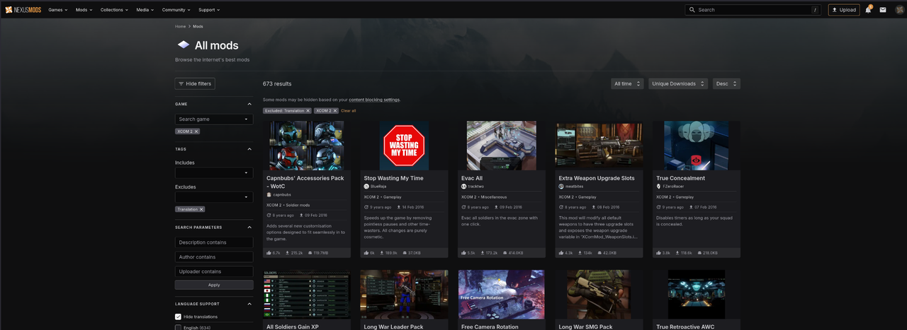Screen dimensions: 907x330
Task: Collapse the Game filter section
Action: [x=249, y=104]
